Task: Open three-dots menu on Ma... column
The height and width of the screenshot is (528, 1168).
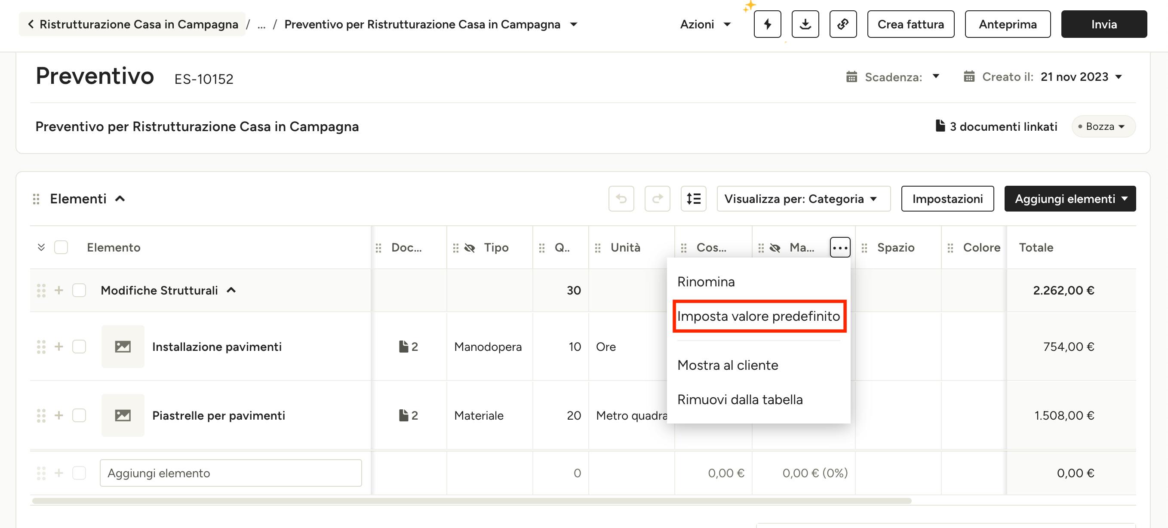Action: [x=840, y=248]
